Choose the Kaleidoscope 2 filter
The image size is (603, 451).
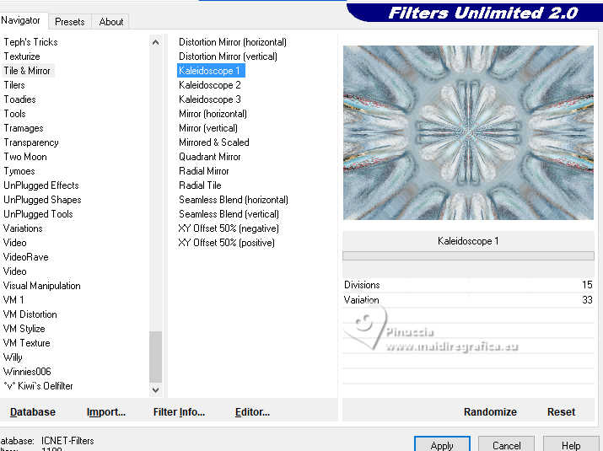[210, 85]
